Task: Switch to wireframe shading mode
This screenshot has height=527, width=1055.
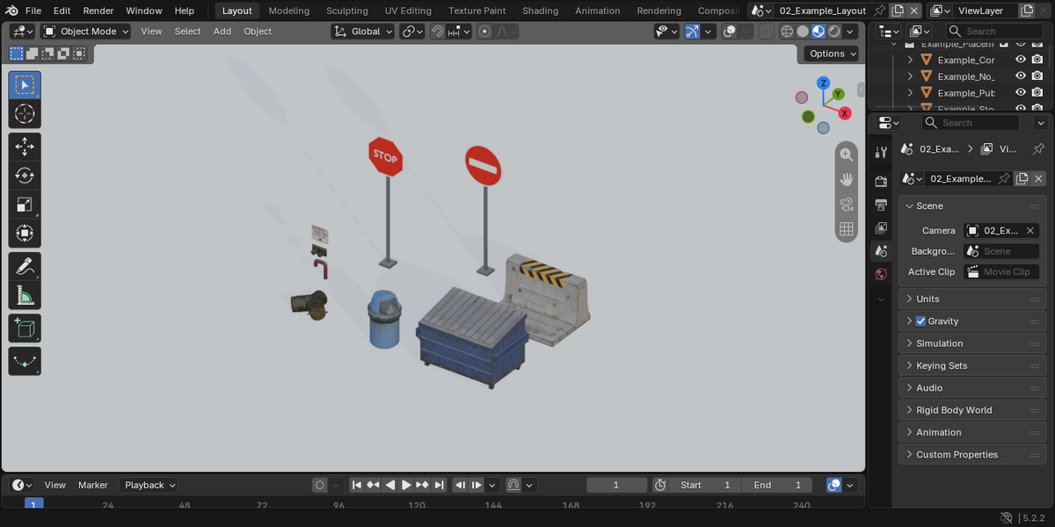Action: tap(787, 31)
